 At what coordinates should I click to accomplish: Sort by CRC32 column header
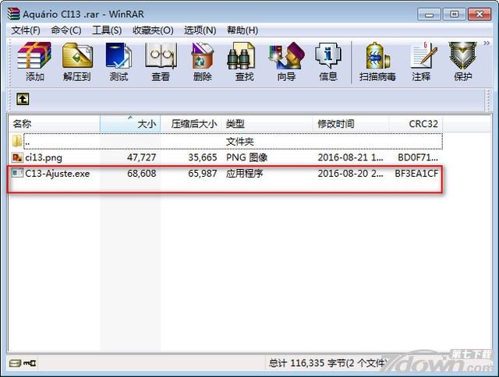tap(416, 124)
